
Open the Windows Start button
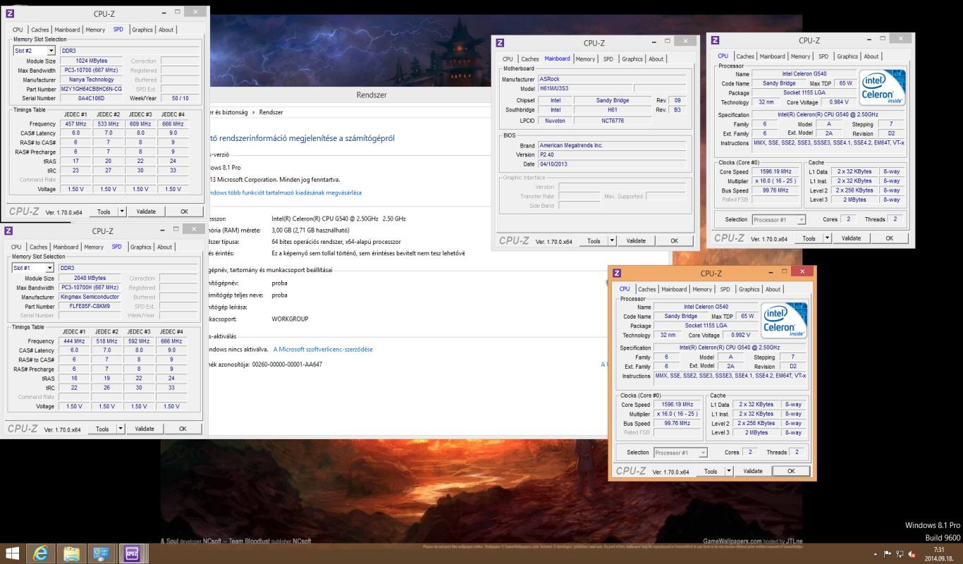click(x=12, y=553)
